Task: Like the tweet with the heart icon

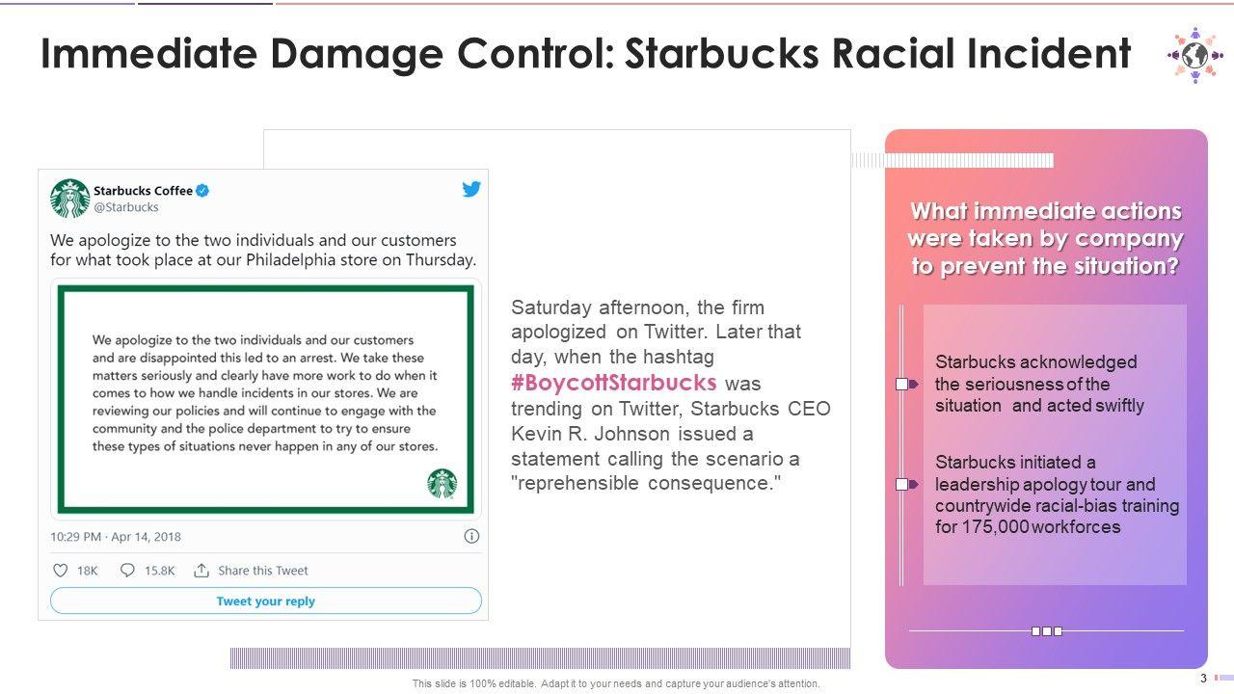Action: [60, 571]
